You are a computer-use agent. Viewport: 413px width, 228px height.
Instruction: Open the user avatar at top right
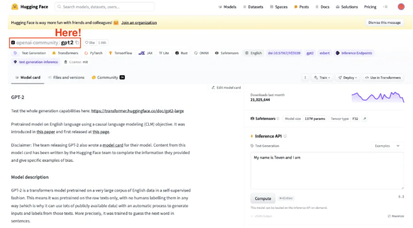coord(401,7)
